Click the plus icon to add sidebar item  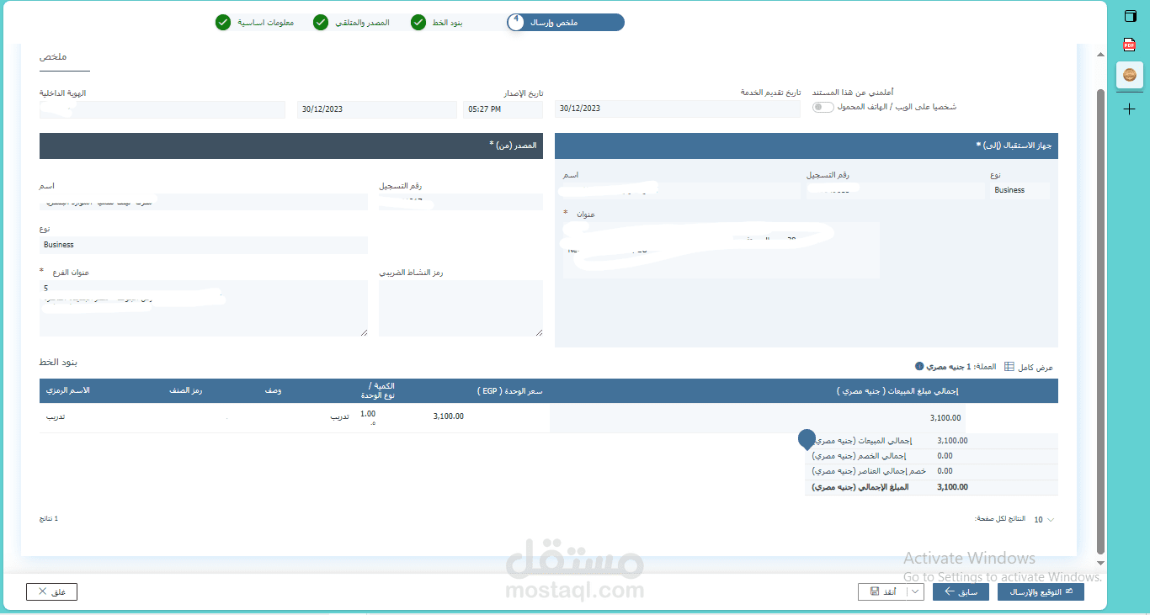1130,109
